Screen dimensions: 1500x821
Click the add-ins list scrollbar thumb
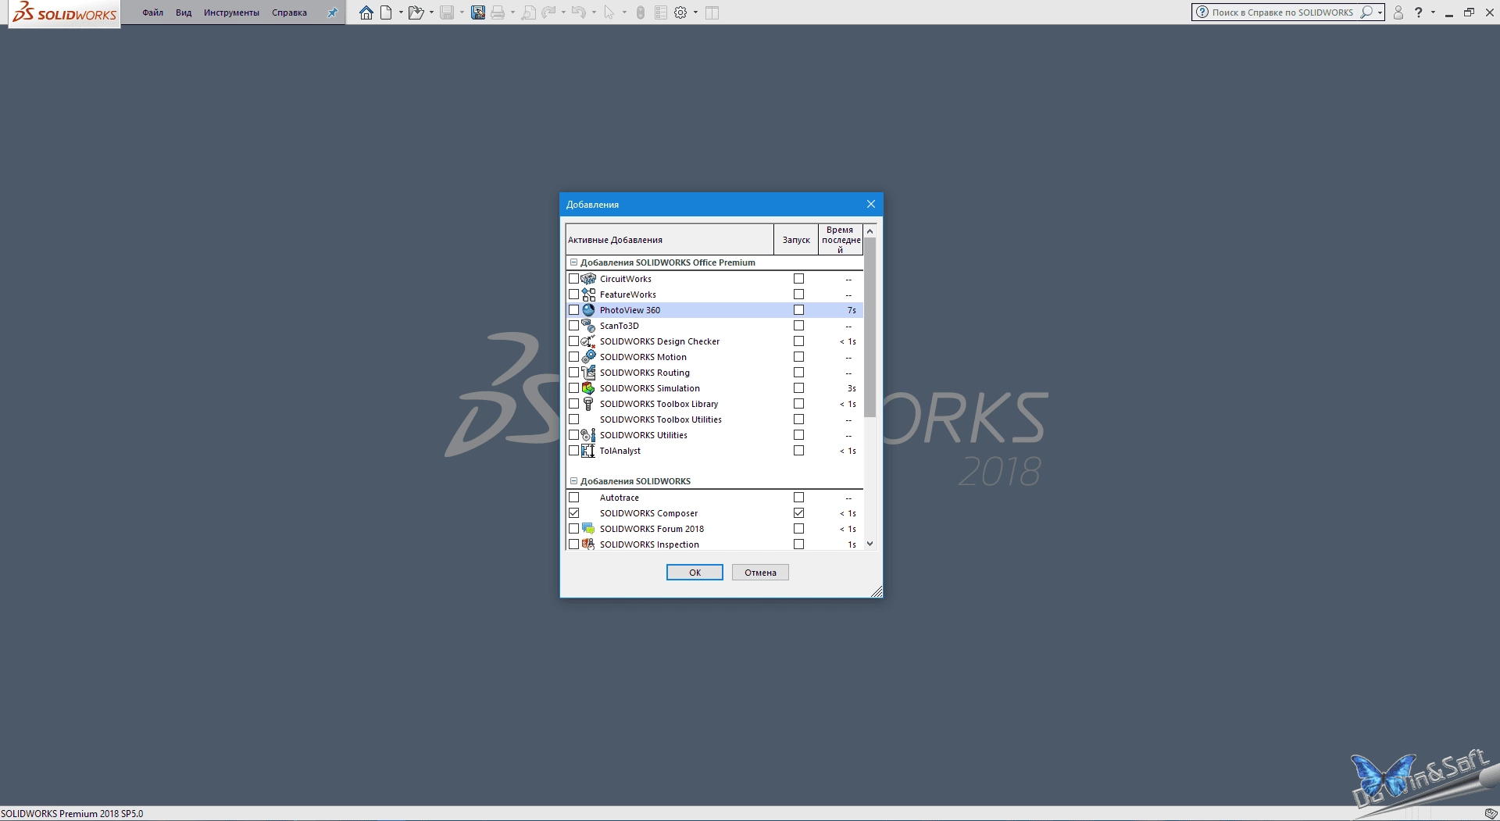[x=870, y=327]
